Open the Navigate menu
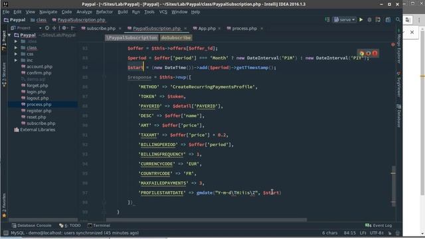Screen dimensions: 425x239 [48, 12]
